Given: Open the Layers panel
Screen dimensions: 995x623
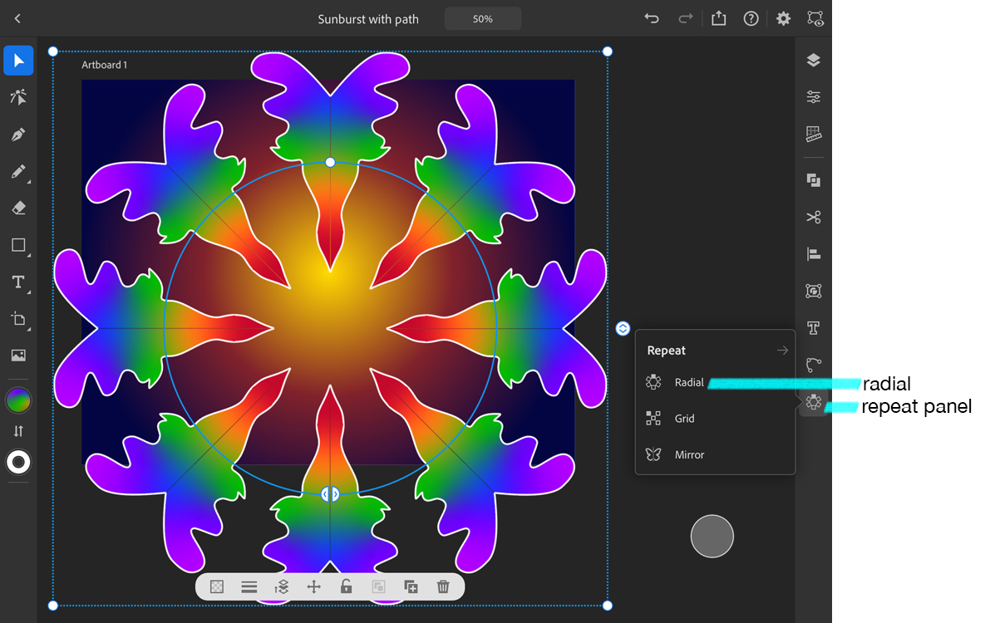Looking at the screenshot, I should tap(812, 60).
